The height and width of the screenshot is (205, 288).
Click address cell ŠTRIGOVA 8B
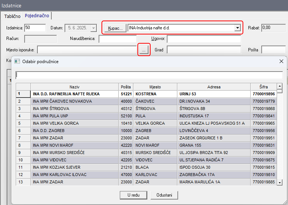click(x=214, y=109)
